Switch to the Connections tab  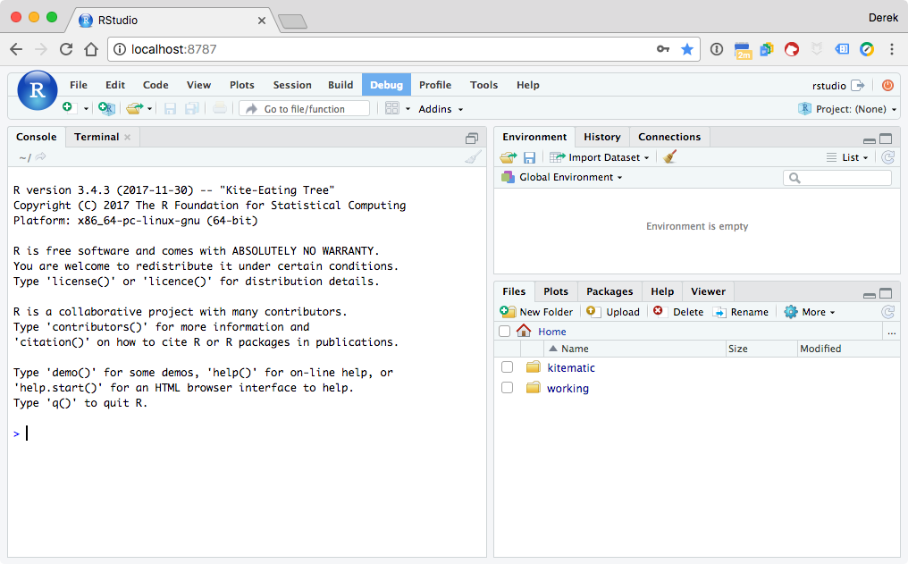click(x=669, y=137)
